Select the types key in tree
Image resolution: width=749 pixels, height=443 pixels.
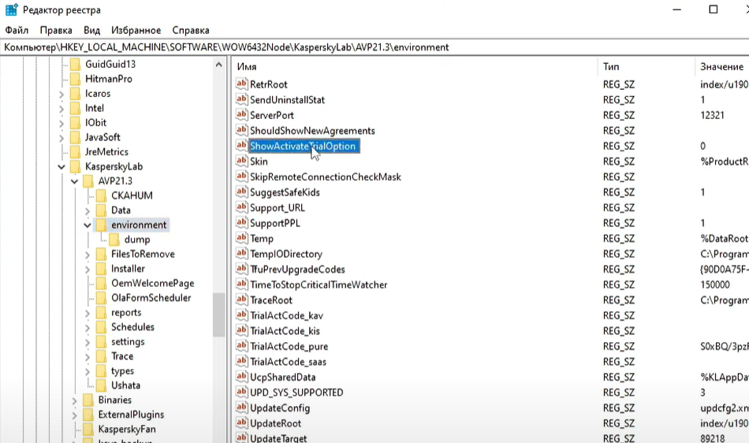122,371
